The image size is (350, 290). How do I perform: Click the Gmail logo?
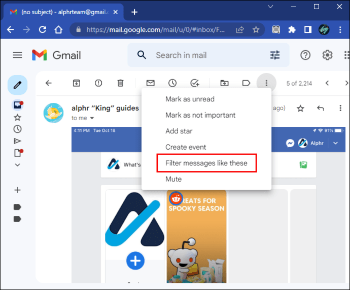pyautogui.click(x=56, y=55)
